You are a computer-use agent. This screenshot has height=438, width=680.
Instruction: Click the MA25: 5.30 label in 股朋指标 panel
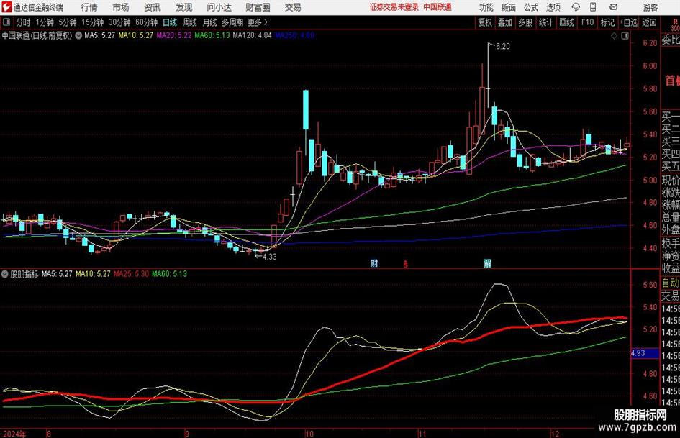tap(131, 273)
